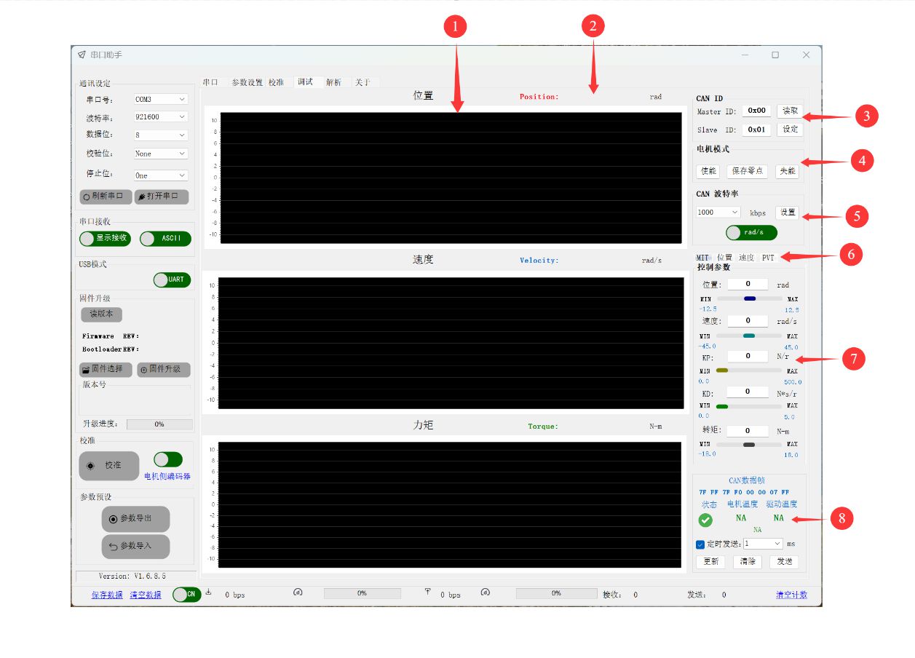The height and width of the screenshot is (658, 915).
Task: Select the PVT control mode tab
Action: click(x=768, y=258)
